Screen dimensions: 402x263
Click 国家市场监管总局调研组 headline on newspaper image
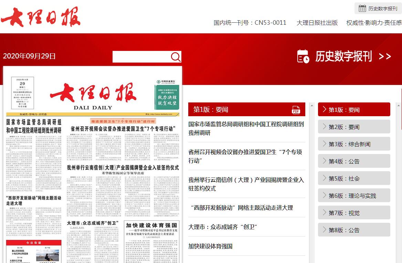[x=34, y=126]
